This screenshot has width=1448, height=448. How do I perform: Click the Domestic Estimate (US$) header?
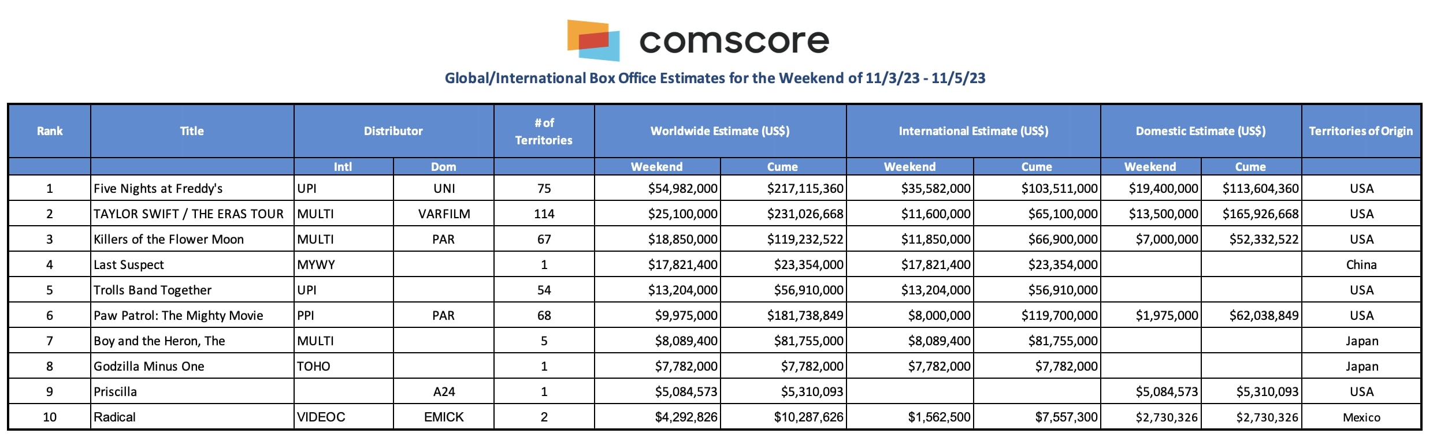pos(1201,131)
